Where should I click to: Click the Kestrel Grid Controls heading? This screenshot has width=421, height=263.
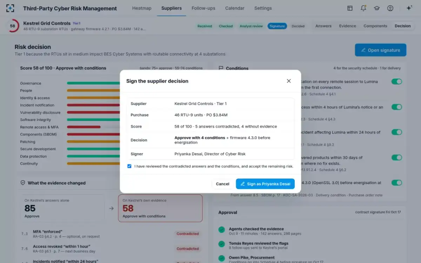47,23
